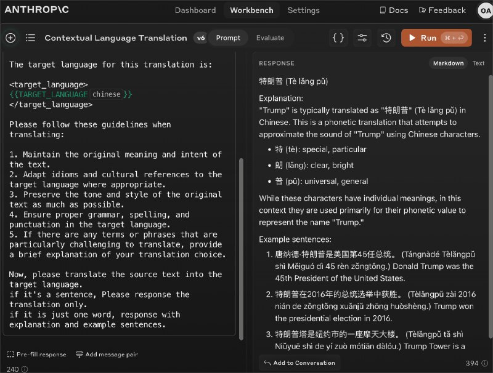Open the Settings tab
The height and width of the screenshot is (373, 493).
303,10
